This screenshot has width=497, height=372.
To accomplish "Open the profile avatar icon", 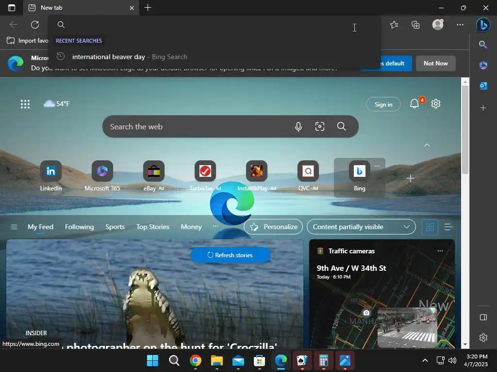I will tap(438, 25).
